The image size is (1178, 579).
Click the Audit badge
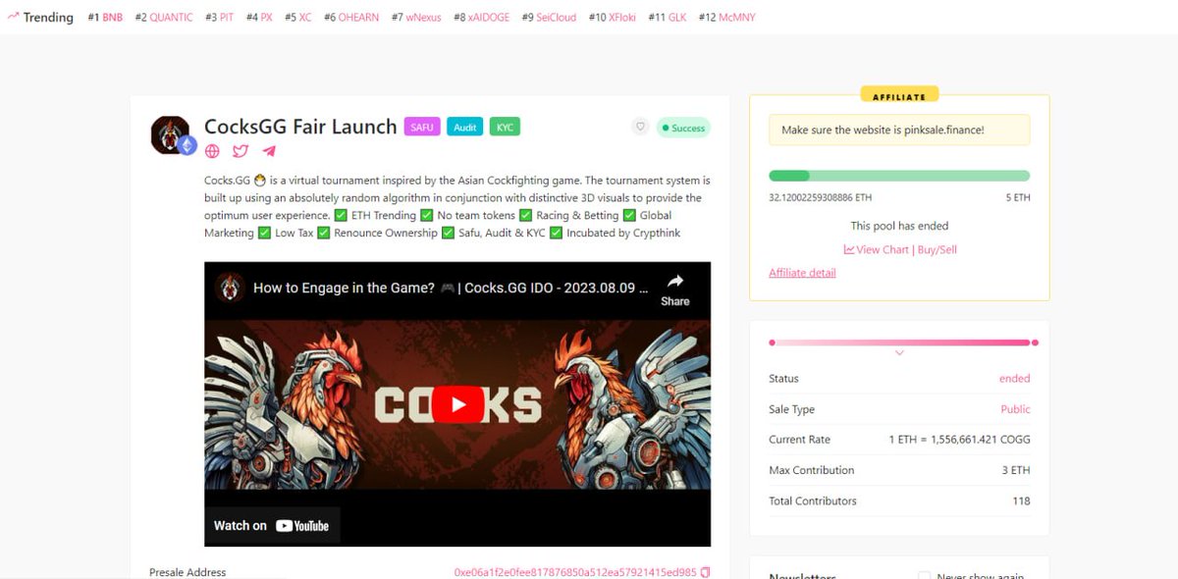coord(465,128)
